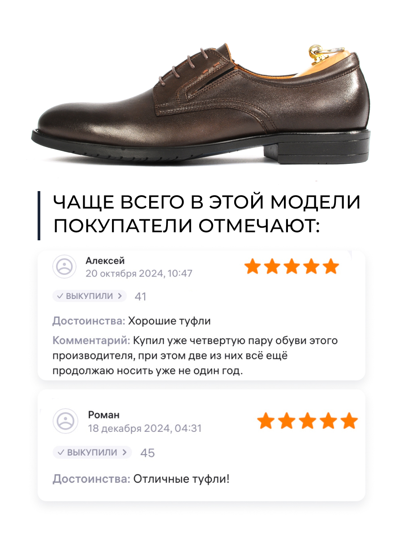This screenshot has height=537, width=403.
Task: Open the ВЫКУПИЛИ badge on Алексей's review
Action: 90,296
